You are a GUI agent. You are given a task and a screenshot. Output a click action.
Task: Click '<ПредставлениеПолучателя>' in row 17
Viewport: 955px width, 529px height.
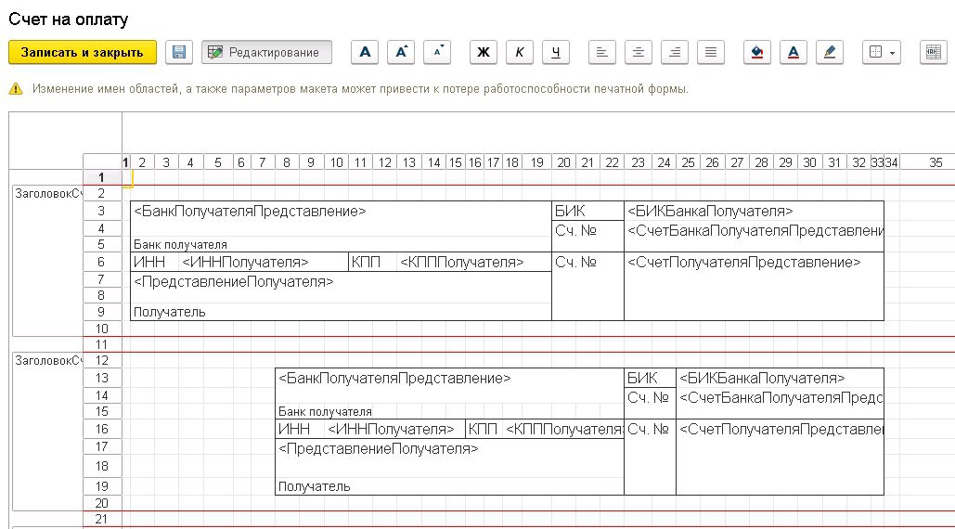[379, 448]
